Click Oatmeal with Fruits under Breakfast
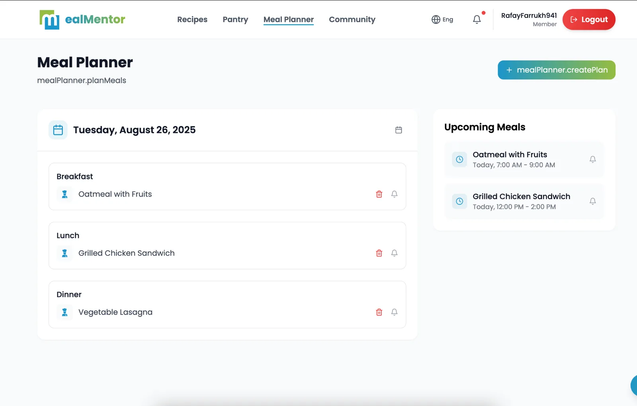This screenshot has height=406, width=637. click(x=115, y=194)
